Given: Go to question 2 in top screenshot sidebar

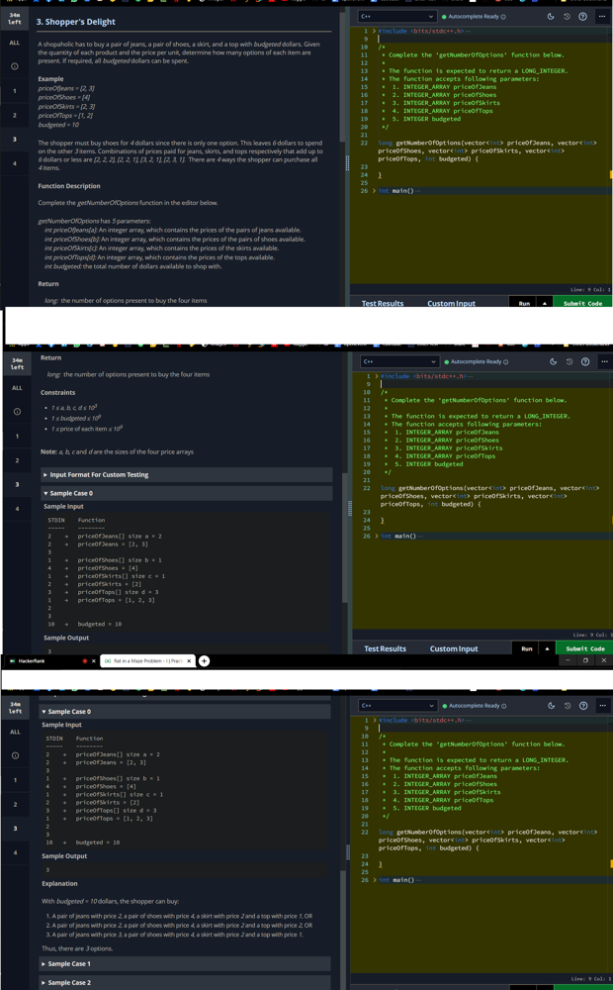Looking at the screenshot, I should [x=14, y=115].
